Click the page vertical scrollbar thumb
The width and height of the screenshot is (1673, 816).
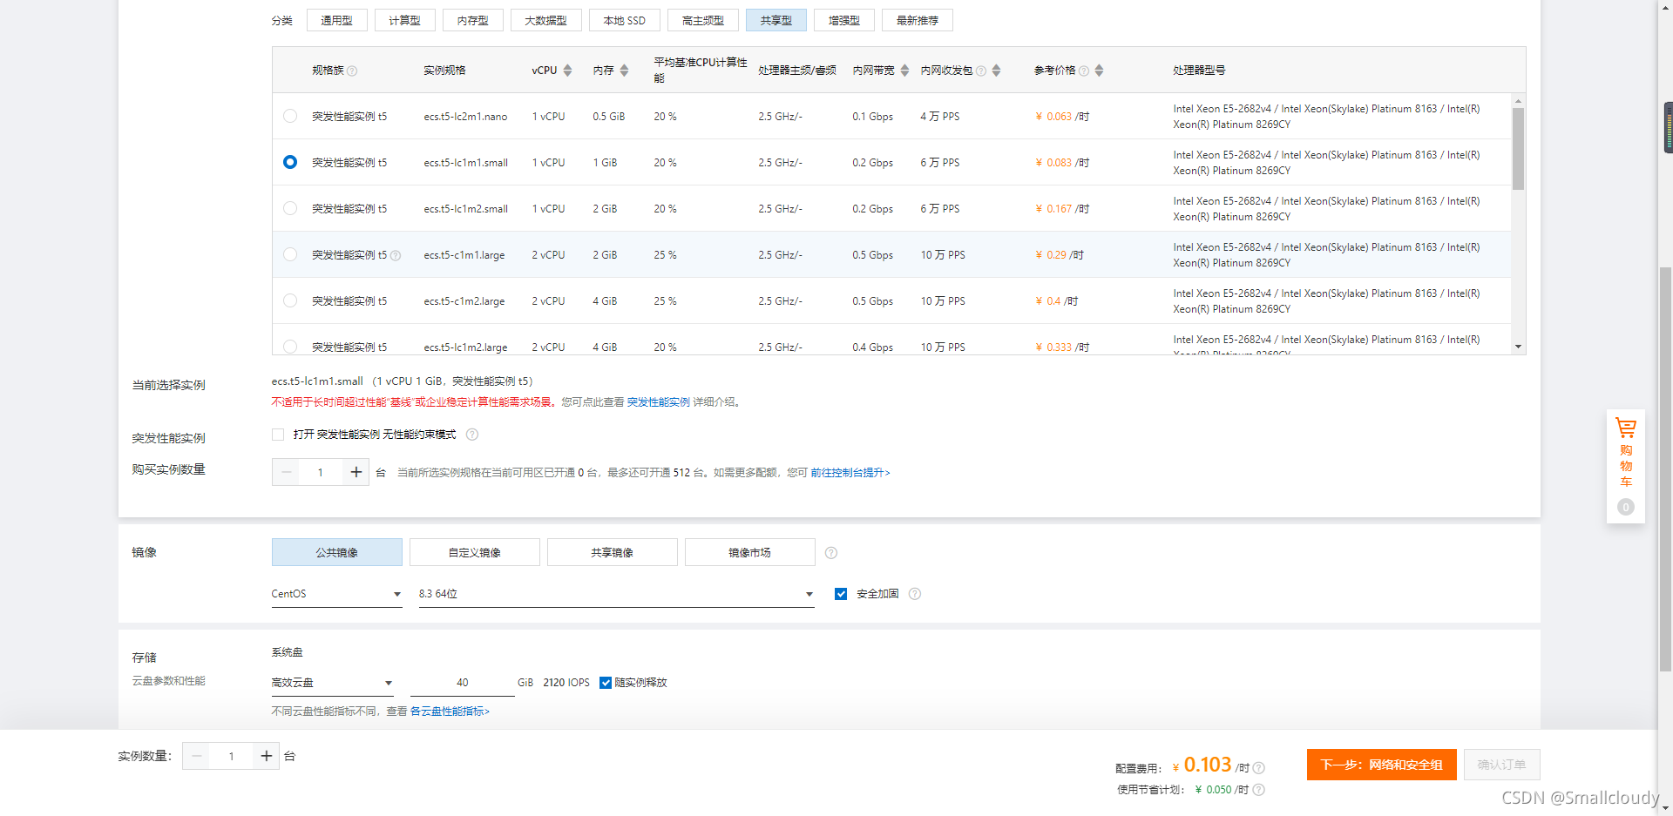click(x=1665, y=470)
